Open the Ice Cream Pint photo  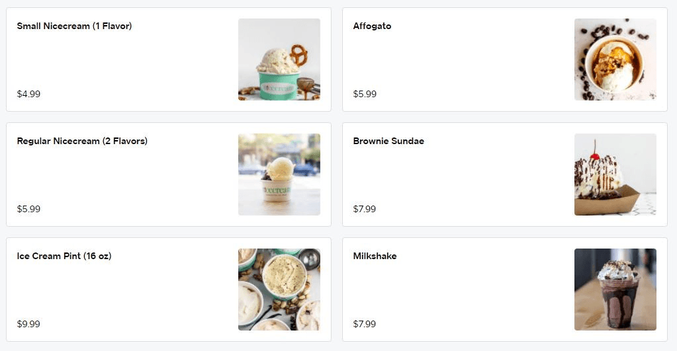coord(279,290)
